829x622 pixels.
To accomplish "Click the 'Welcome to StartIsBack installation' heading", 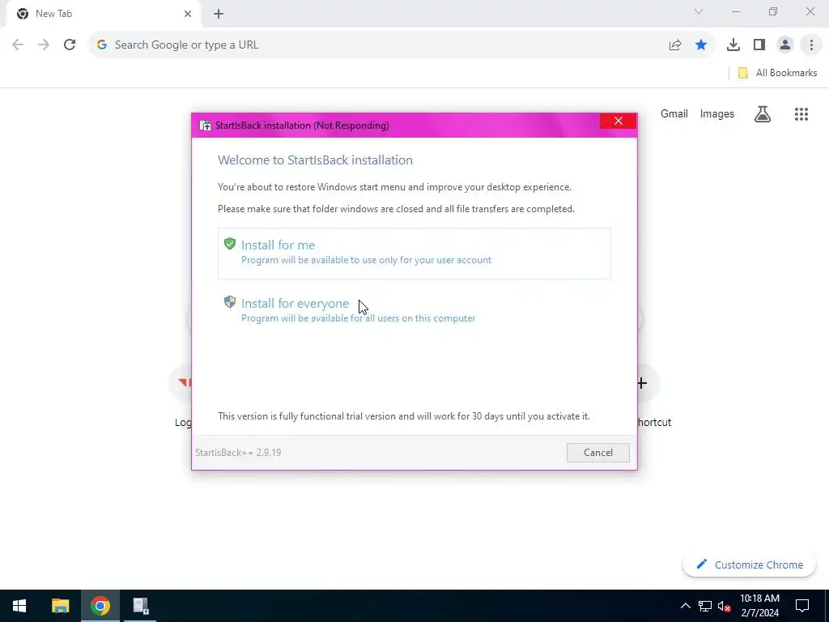I will [315, 160].
